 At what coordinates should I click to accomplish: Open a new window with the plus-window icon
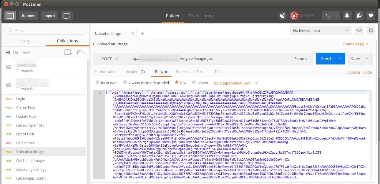click(x=67, y=16)
